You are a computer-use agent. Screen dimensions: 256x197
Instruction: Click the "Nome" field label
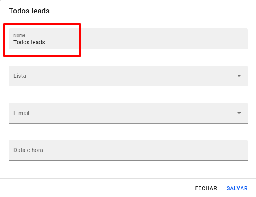click(19, 35)
